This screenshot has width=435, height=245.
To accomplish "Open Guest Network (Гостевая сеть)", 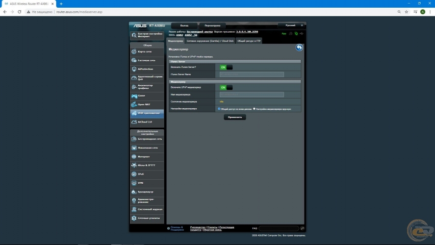I will 147,60.
